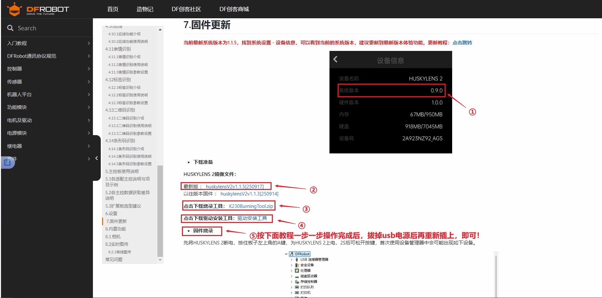Screen dimensions: 602x298
Task: Go to 4.11.3表情识别参数设置
Action: (x=128, y=72)
